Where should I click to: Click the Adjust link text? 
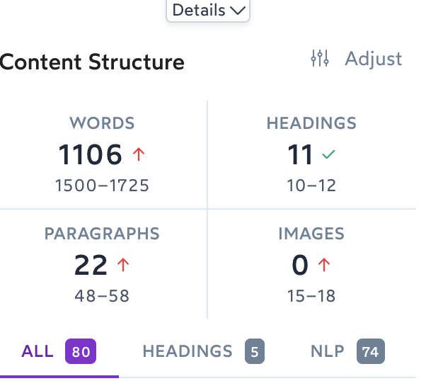(x=374, y=59)
